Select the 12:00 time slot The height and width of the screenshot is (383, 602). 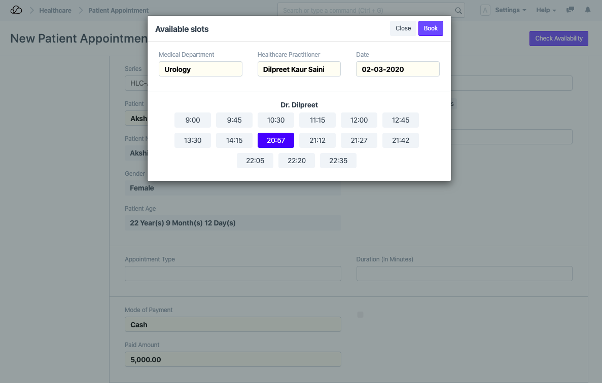click(359, 120)
